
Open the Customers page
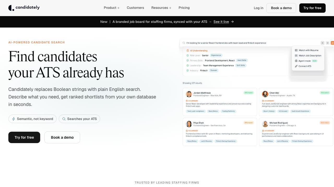pos(135,8)
